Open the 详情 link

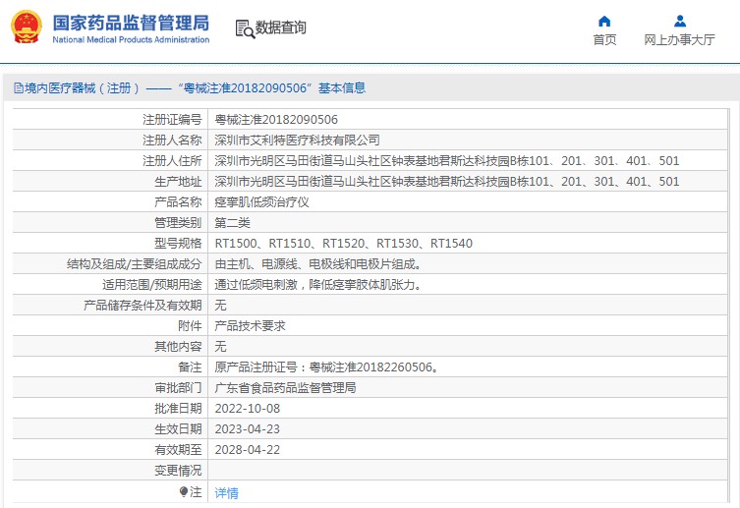tap(227, 493)
